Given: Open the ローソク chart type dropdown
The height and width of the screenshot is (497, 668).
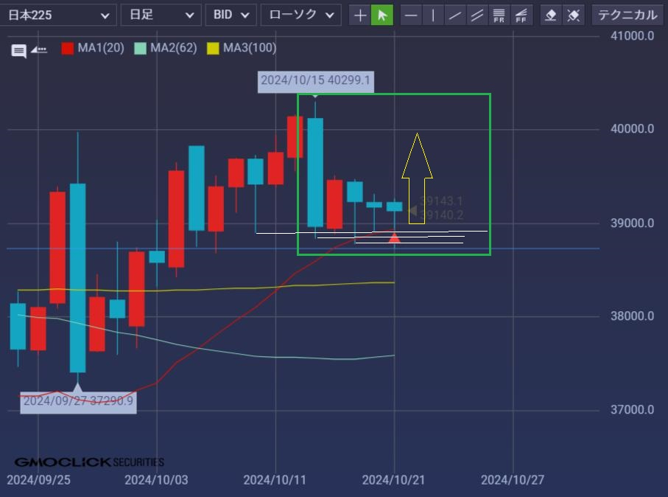Looking at the screenshot, I should point(300,15).
